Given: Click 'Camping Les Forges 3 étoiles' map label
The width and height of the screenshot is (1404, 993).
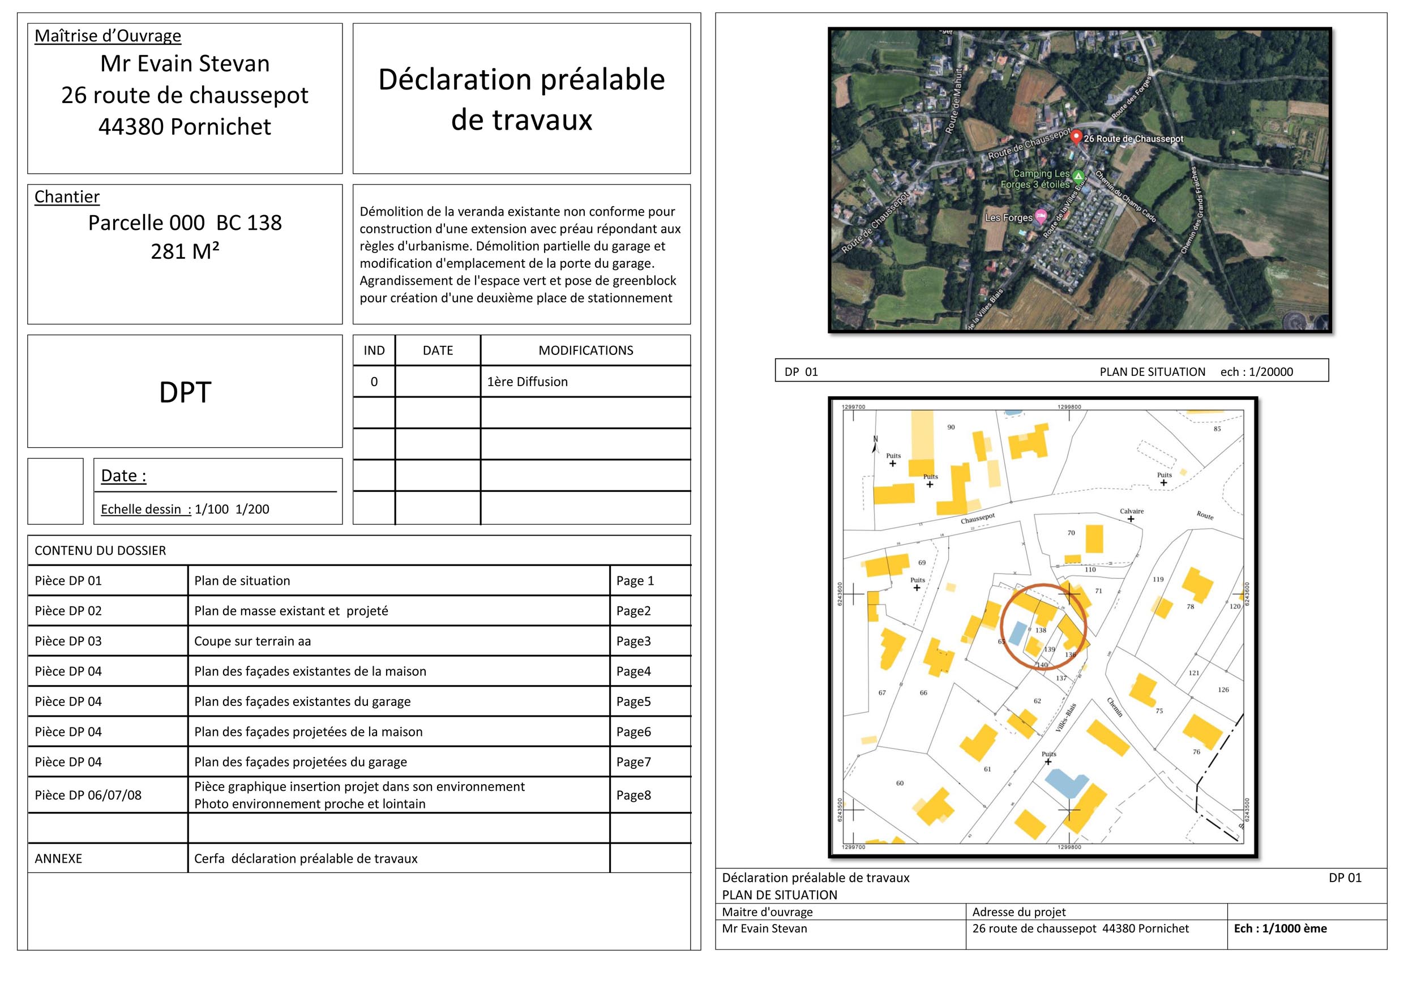Looking at the screenshot, I should point(1037,178).
